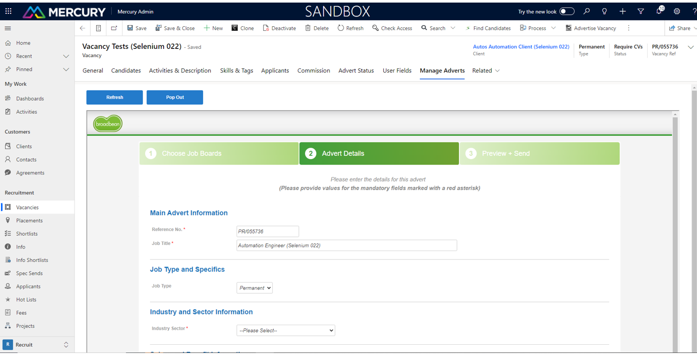
Task: Click the Deactivate command
Action: click(279, 28)
